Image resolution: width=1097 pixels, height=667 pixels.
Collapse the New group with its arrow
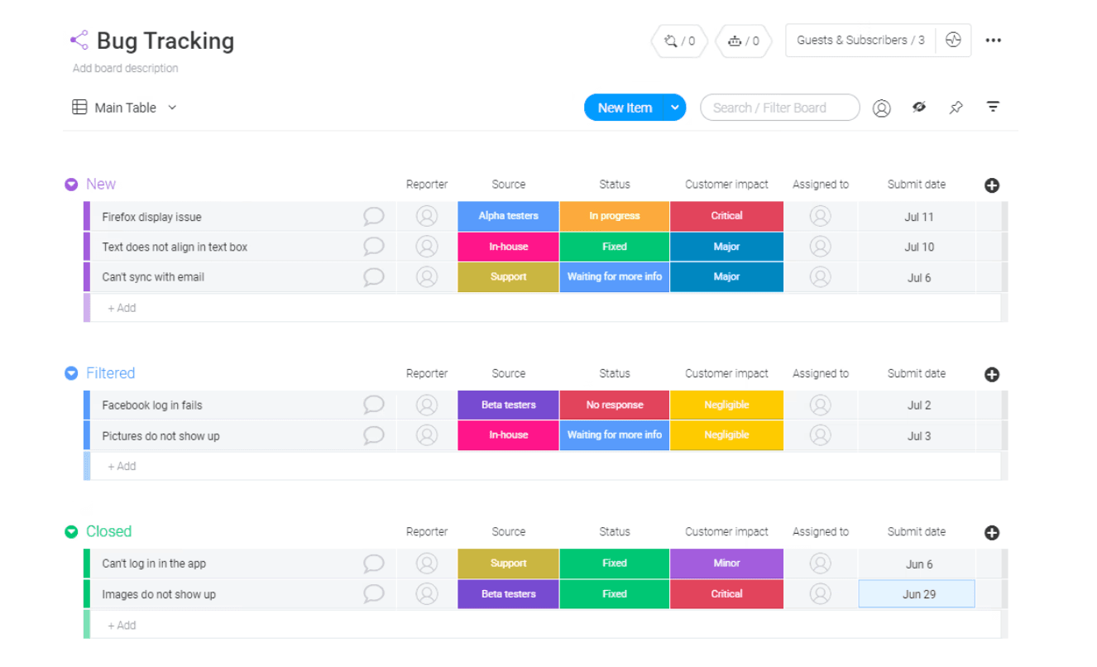(x=71, y=185)
